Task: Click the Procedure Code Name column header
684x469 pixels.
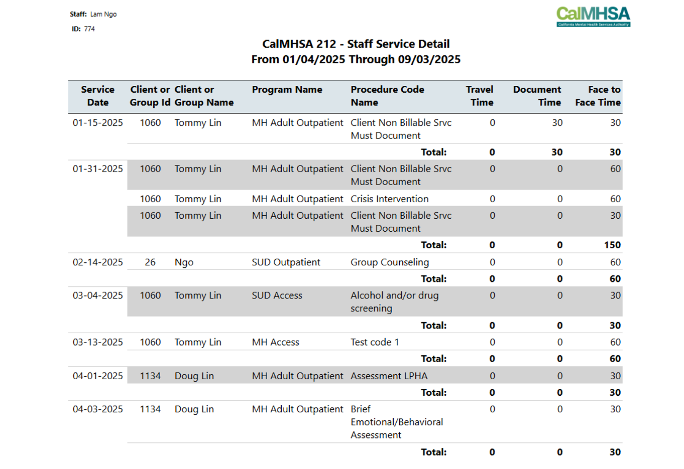Action: (x=387, y=96)
